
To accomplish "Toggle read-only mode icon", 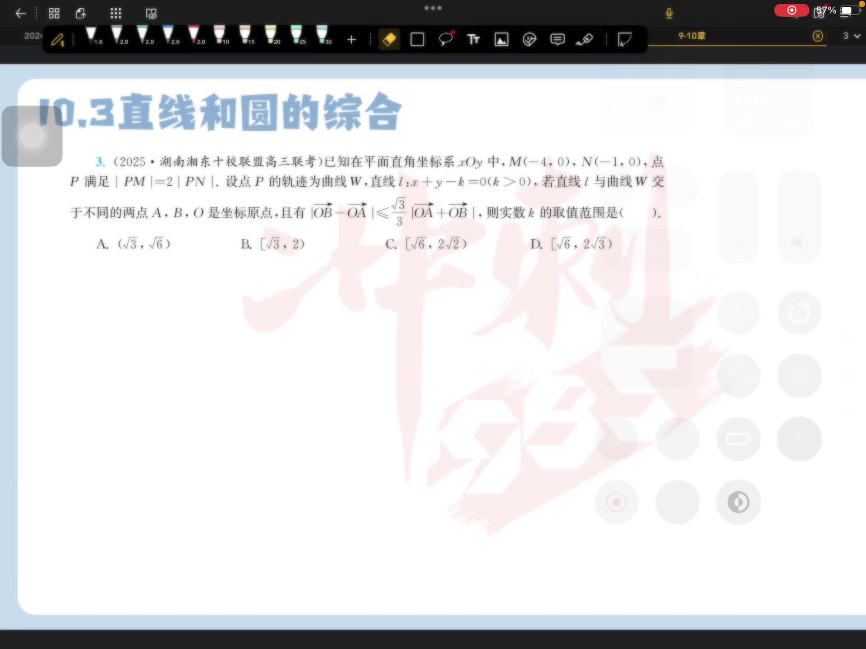I will [151, 14].
